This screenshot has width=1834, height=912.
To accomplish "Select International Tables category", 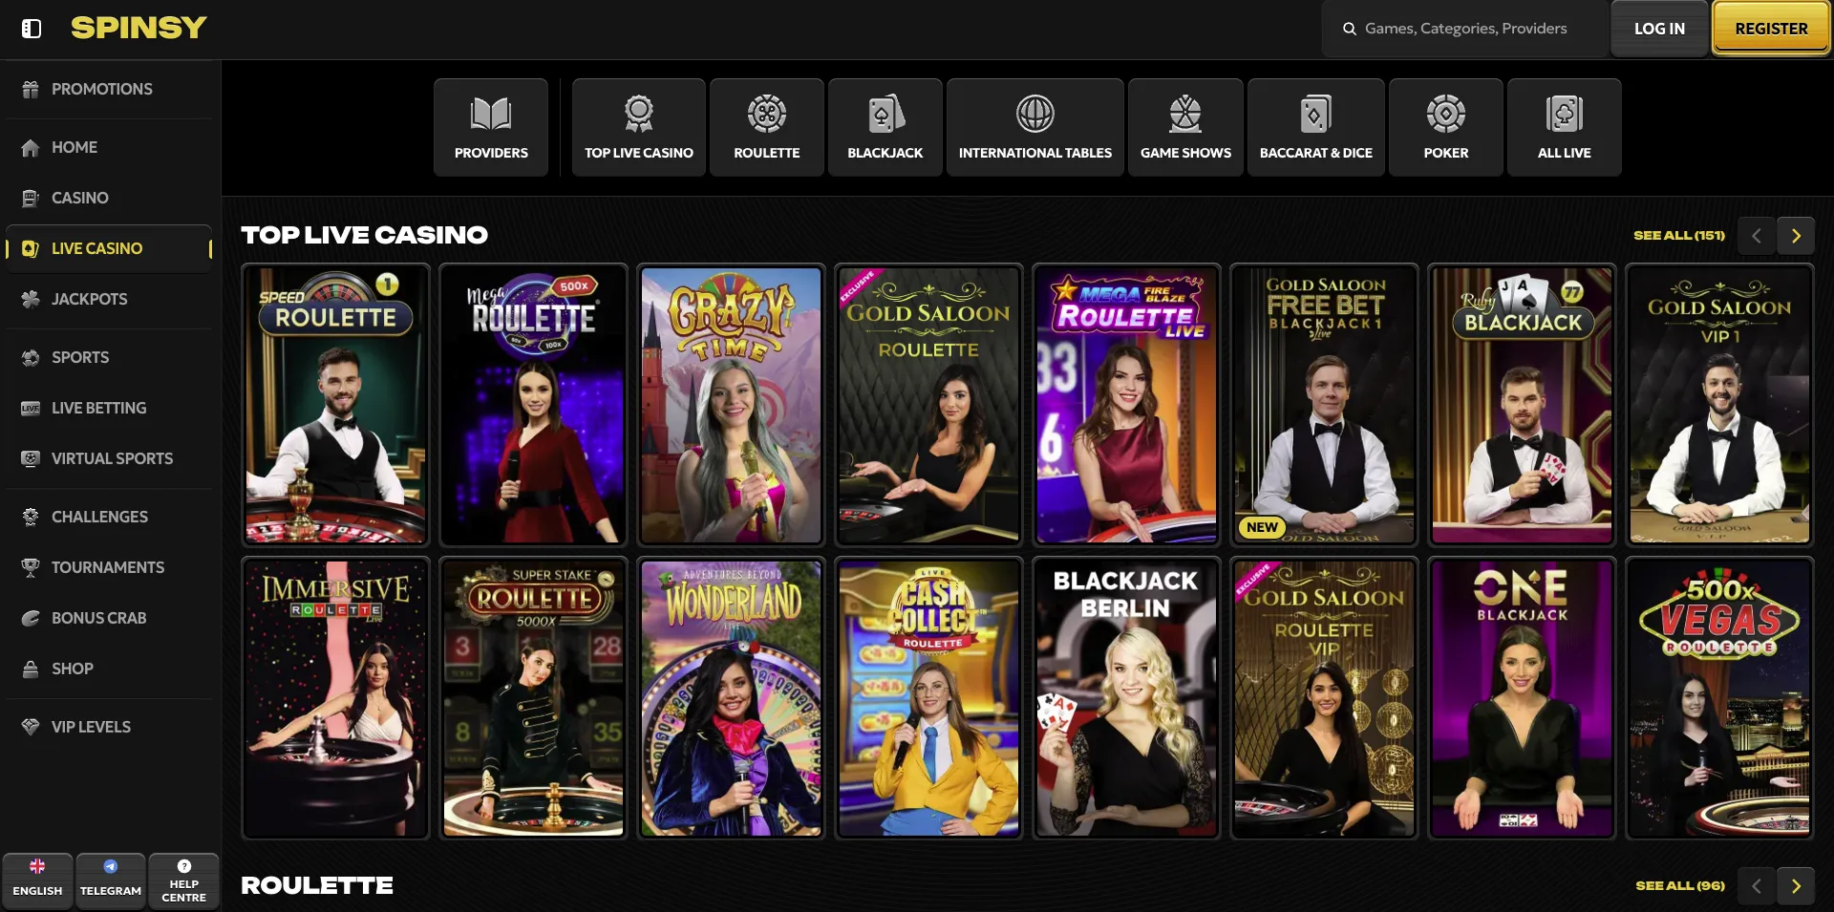I will [x=1035, y=127].
